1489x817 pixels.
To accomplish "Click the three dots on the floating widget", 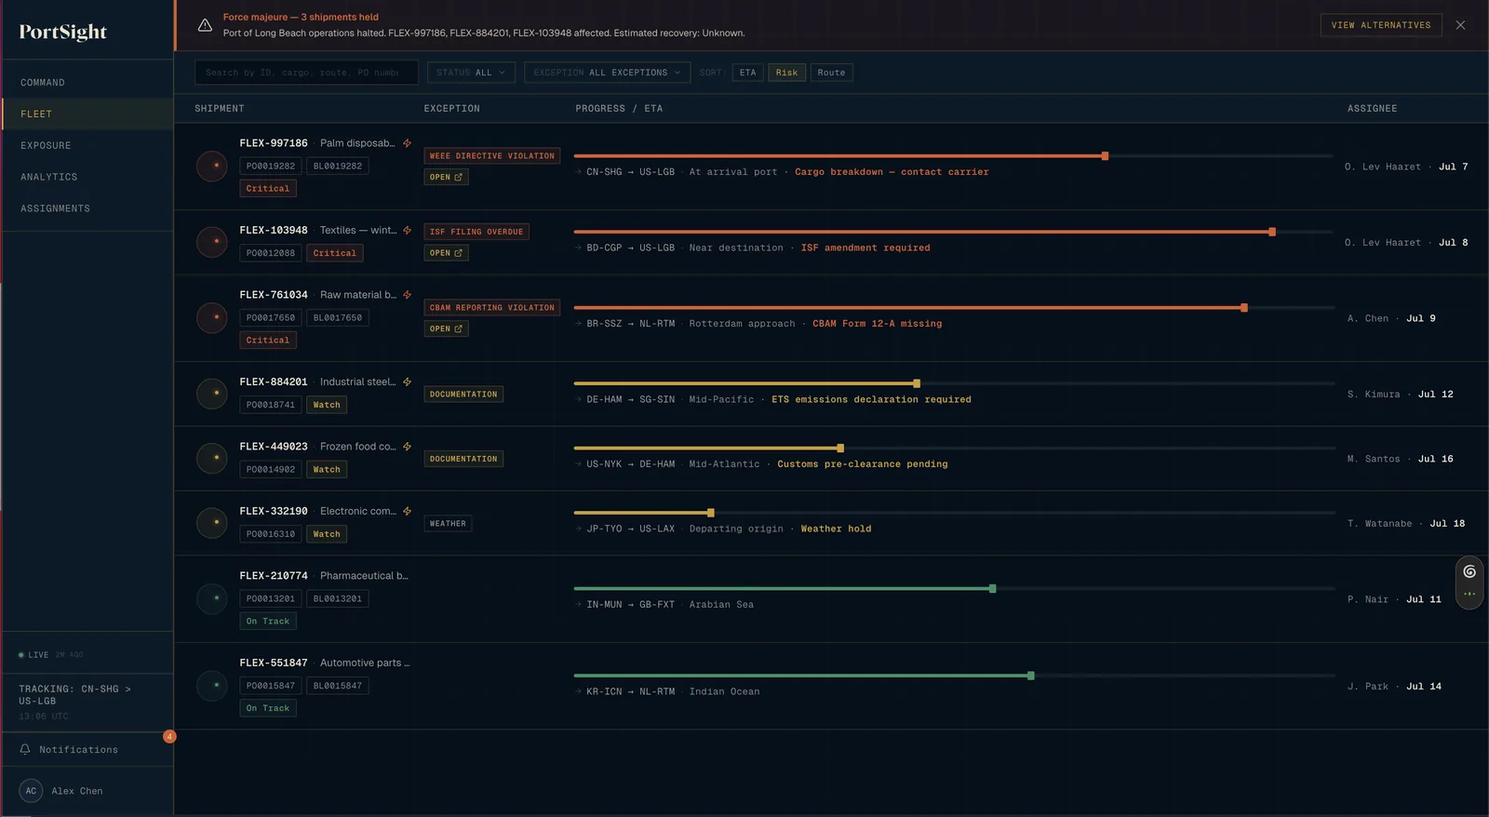I will (x=1469, y=594).
